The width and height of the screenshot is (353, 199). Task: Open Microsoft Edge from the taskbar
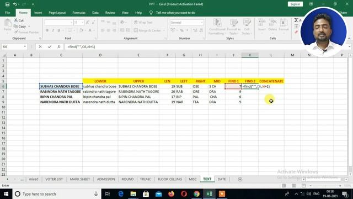[x=121, y=194]
